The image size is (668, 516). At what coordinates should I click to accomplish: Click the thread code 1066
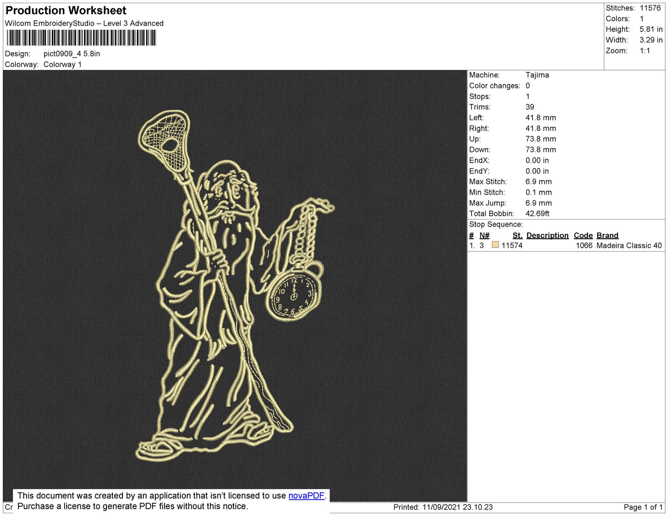584,245
